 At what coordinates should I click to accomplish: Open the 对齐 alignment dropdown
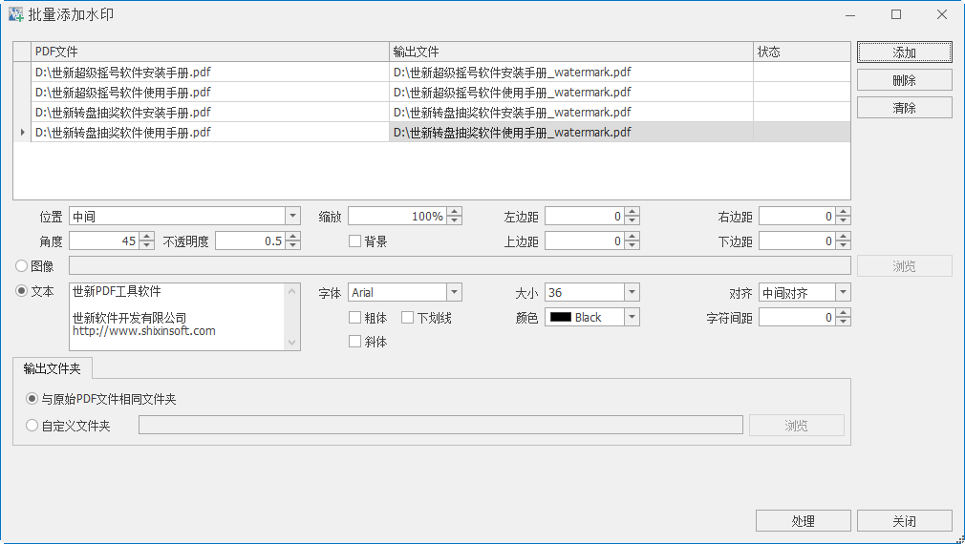click(843, 292)
